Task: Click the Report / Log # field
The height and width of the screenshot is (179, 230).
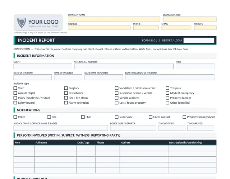Action: click(199, 41)
